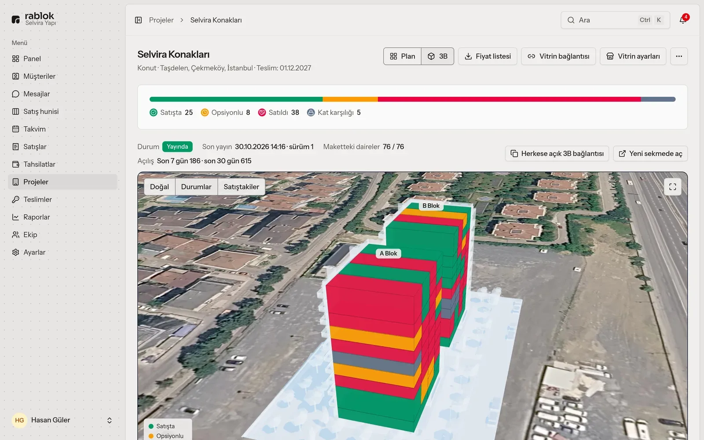Open notifications bell
Screen dimensions: 704x440
[683, 20]
